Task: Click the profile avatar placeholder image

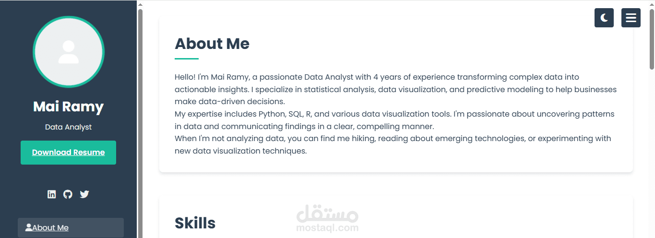Action: point(69,52)
